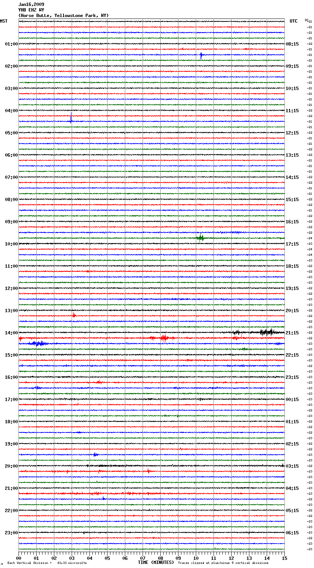Click the 'DC' column header at top right

pos(307,20)
